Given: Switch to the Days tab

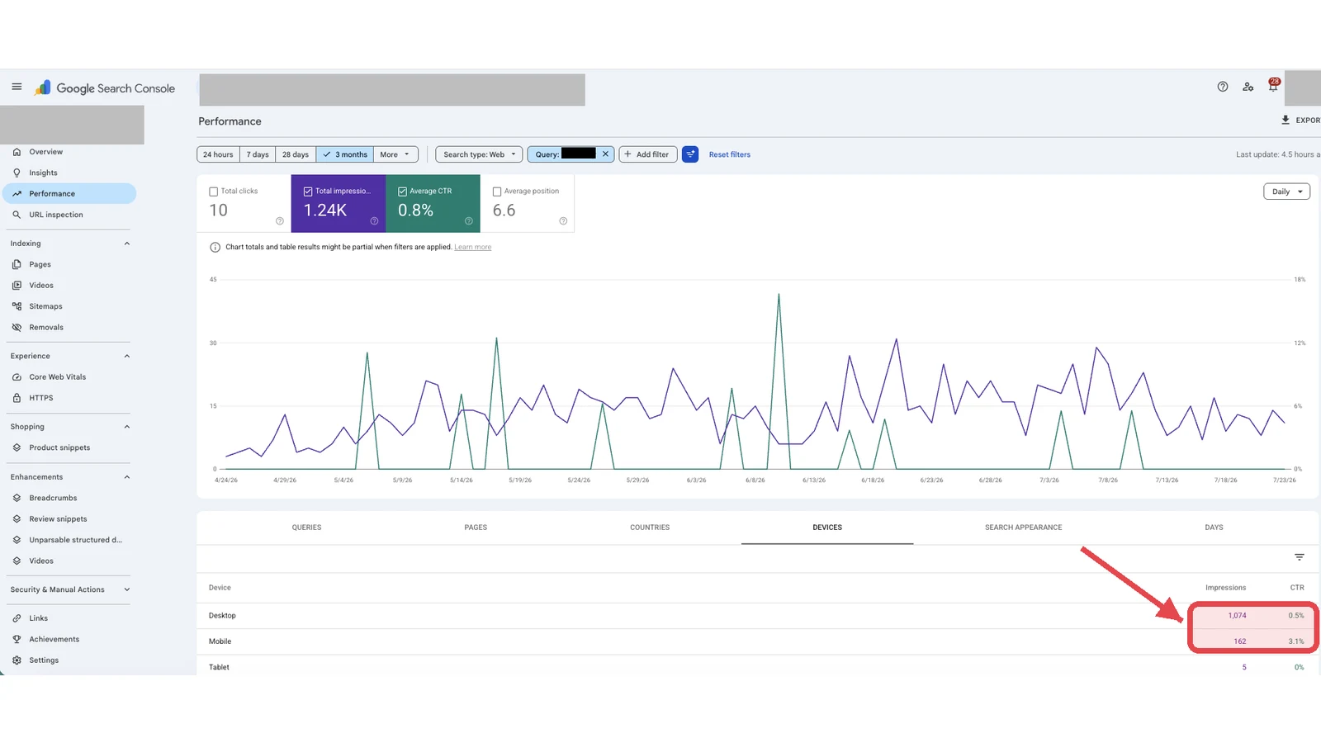Looking at the screenshot, I should point(1214,528).
